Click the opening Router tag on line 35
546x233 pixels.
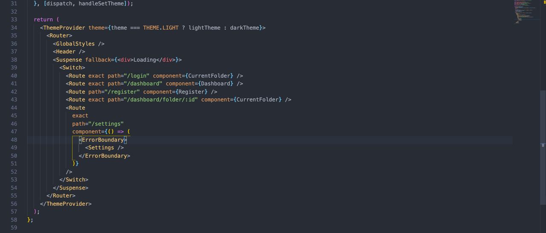[x=59, y=36]
